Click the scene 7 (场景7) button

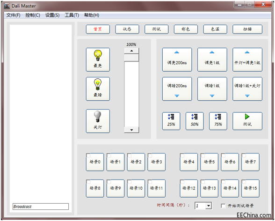250,162
